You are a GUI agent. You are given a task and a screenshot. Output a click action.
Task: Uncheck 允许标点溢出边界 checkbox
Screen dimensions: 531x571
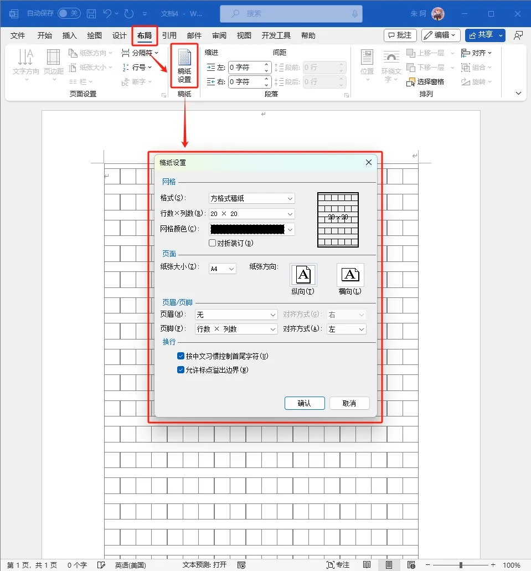(x=181, y=370)
